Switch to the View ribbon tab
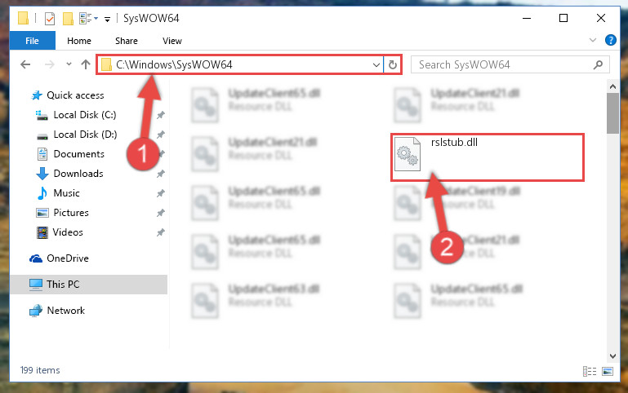This screenshot has height=393, width=628. 172,41
